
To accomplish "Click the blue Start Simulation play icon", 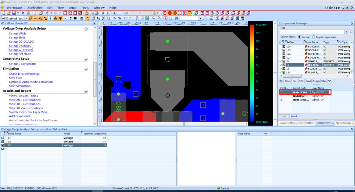I will point(23,13).
